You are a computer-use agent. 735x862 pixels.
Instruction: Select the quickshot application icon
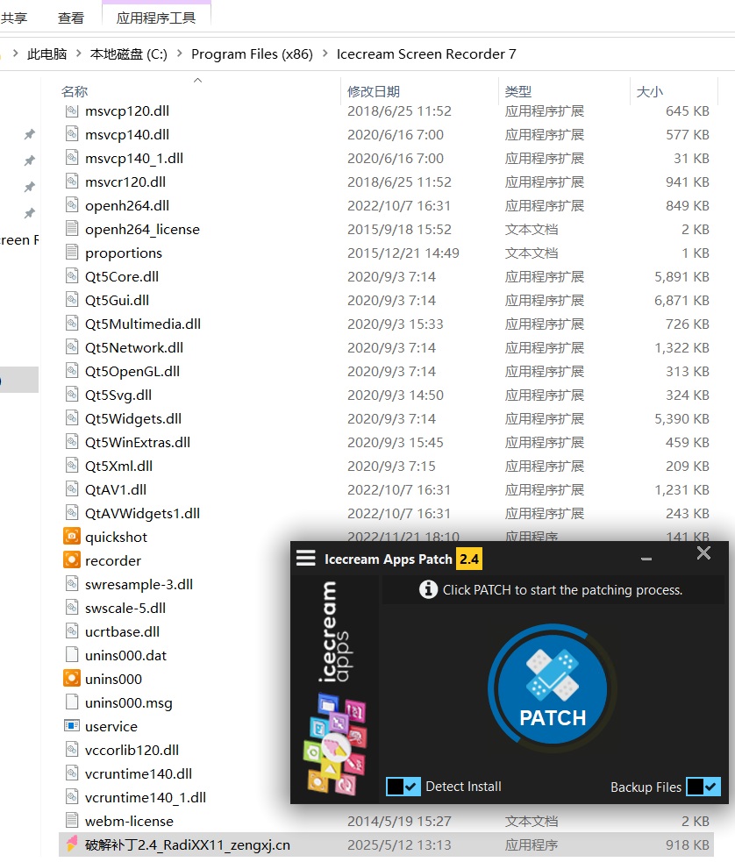[71, 536]
